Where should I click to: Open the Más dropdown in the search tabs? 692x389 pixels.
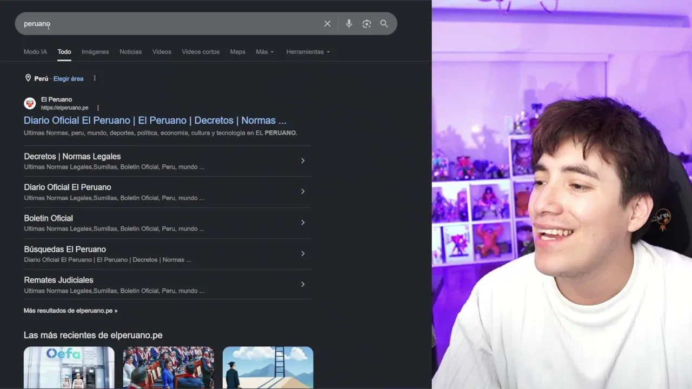(265, 52)
